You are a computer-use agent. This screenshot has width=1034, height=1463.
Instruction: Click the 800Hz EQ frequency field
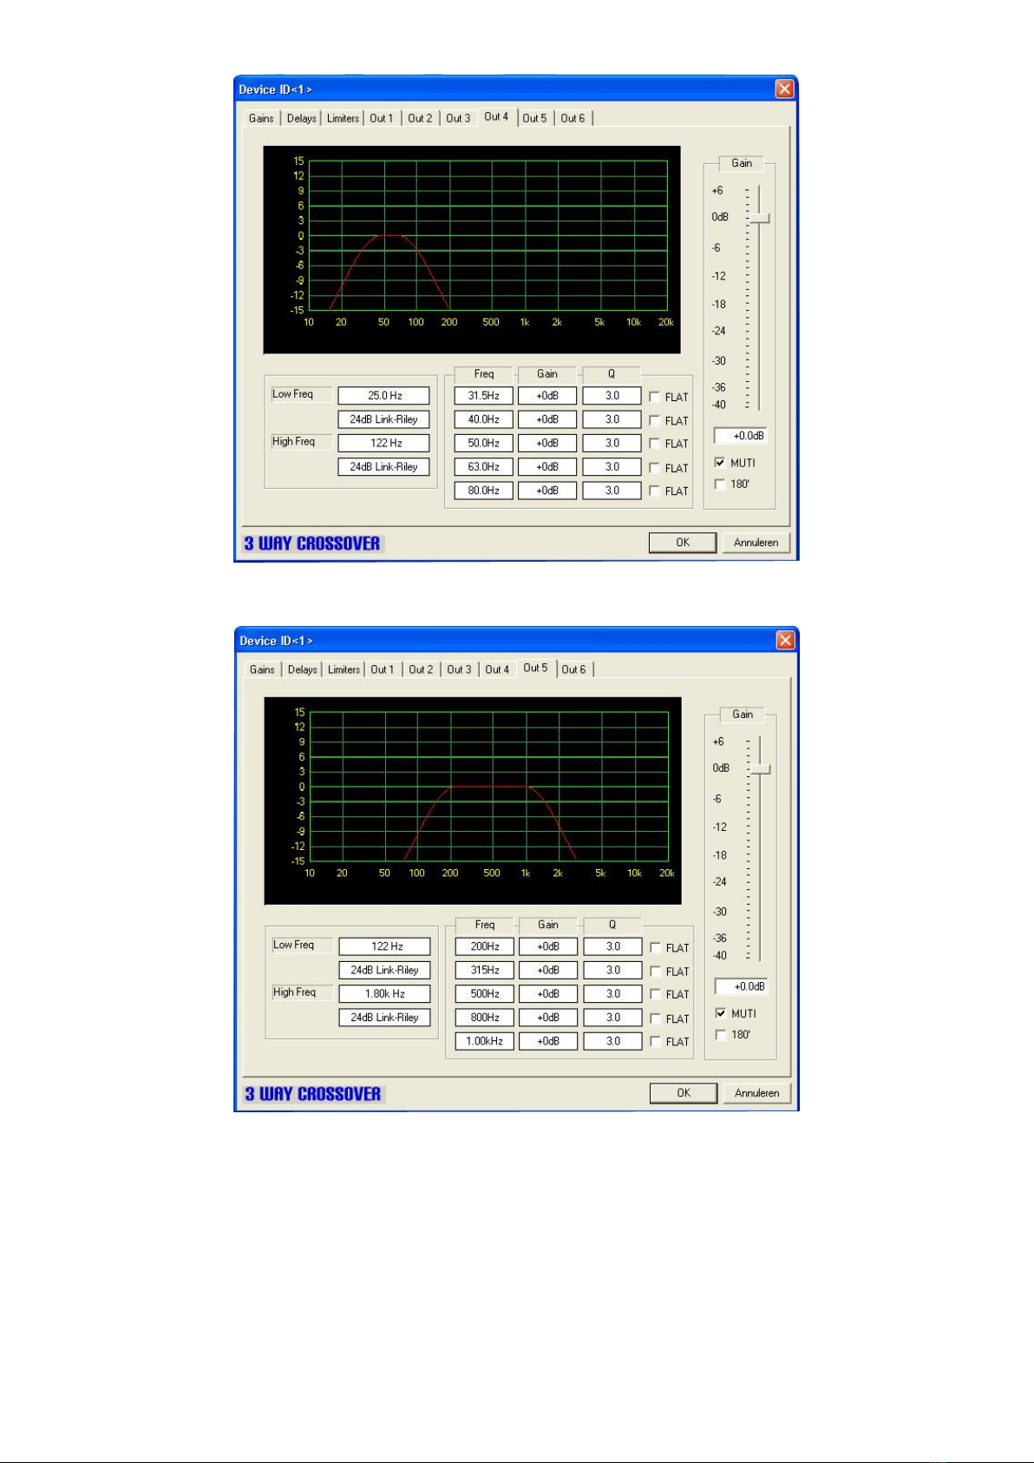(x=485, y=1018)
